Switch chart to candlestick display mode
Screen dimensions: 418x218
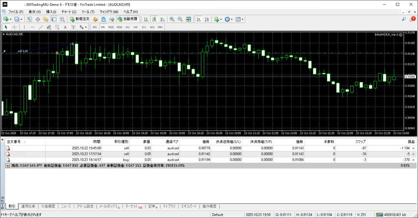point(155,19)
